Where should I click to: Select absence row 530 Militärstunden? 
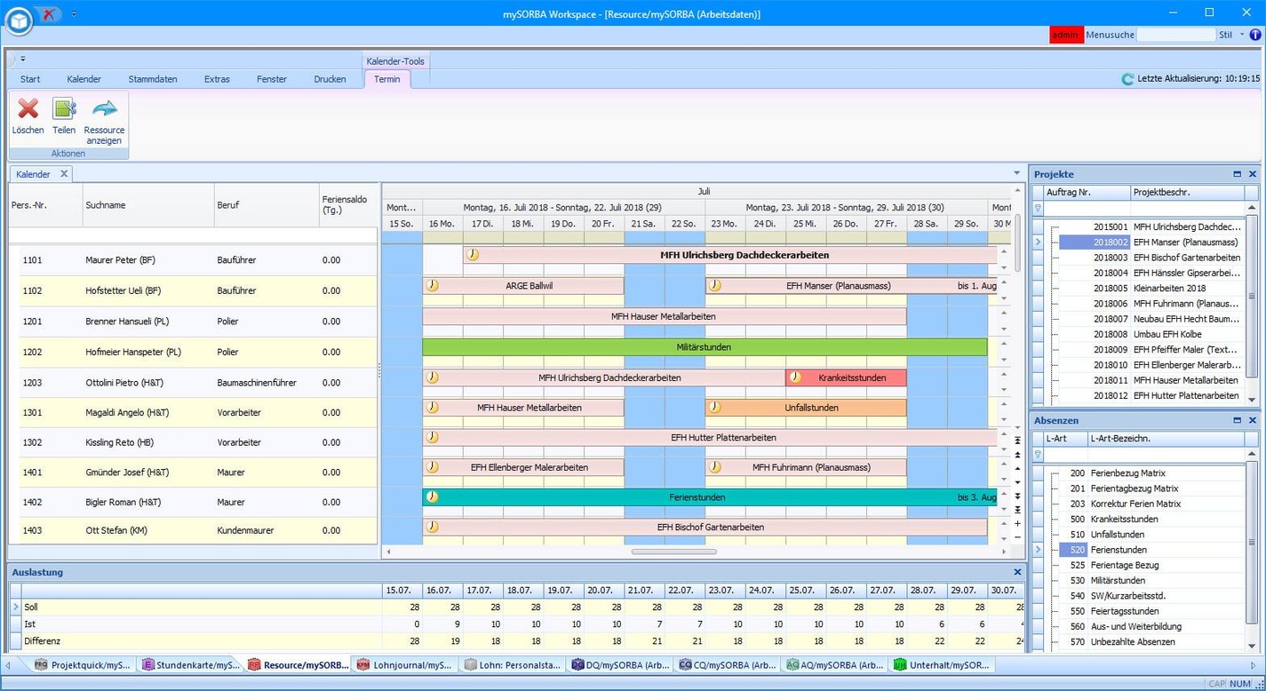(x=1145, y=580)
